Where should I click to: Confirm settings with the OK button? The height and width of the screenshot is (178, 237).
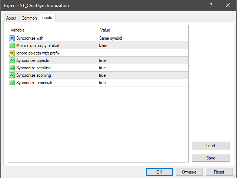coord(159,172)
